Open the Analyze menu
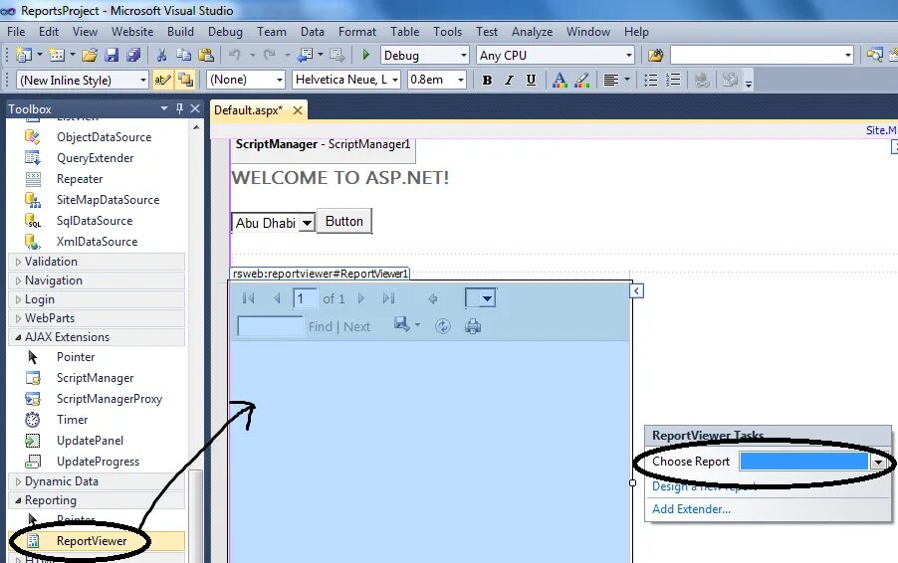 532,32
